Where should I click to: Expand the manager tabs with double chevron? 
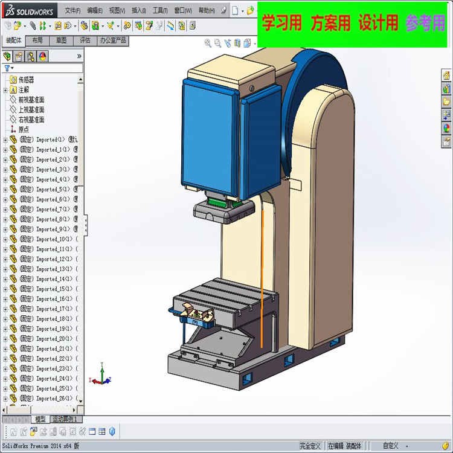79,56
